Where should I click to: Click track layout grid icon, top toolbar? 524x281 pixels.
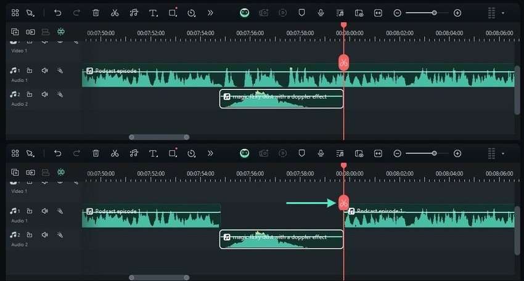491,13
